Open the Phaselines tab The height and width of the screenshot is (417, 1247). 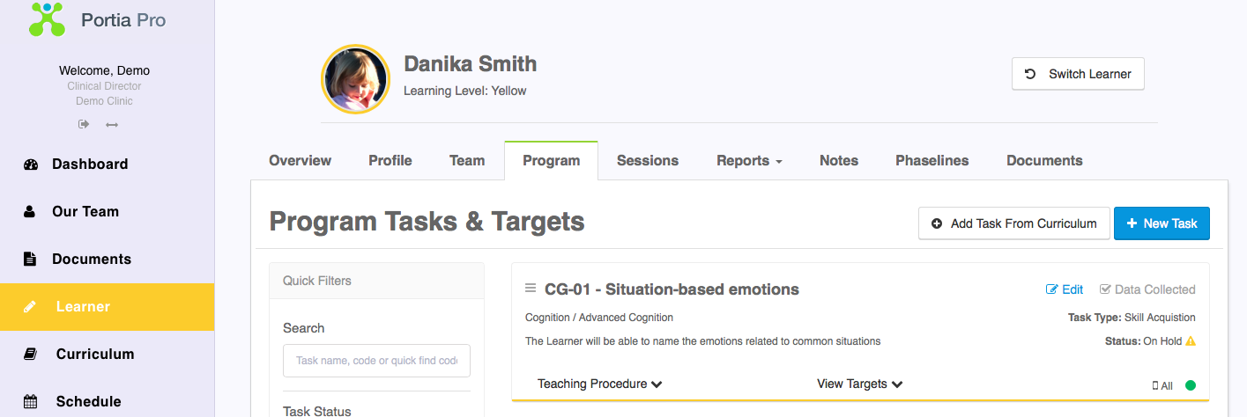point(932,161)
